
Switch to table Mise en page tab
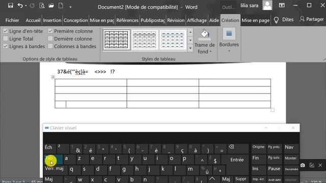coord(255,20)
